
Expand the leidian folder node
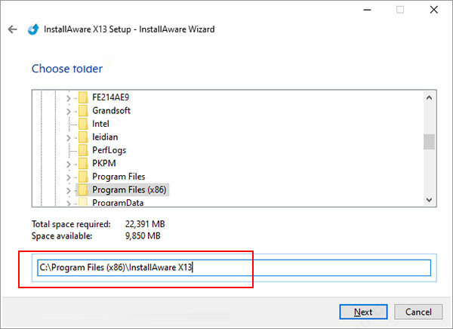(x=69, y=138)
